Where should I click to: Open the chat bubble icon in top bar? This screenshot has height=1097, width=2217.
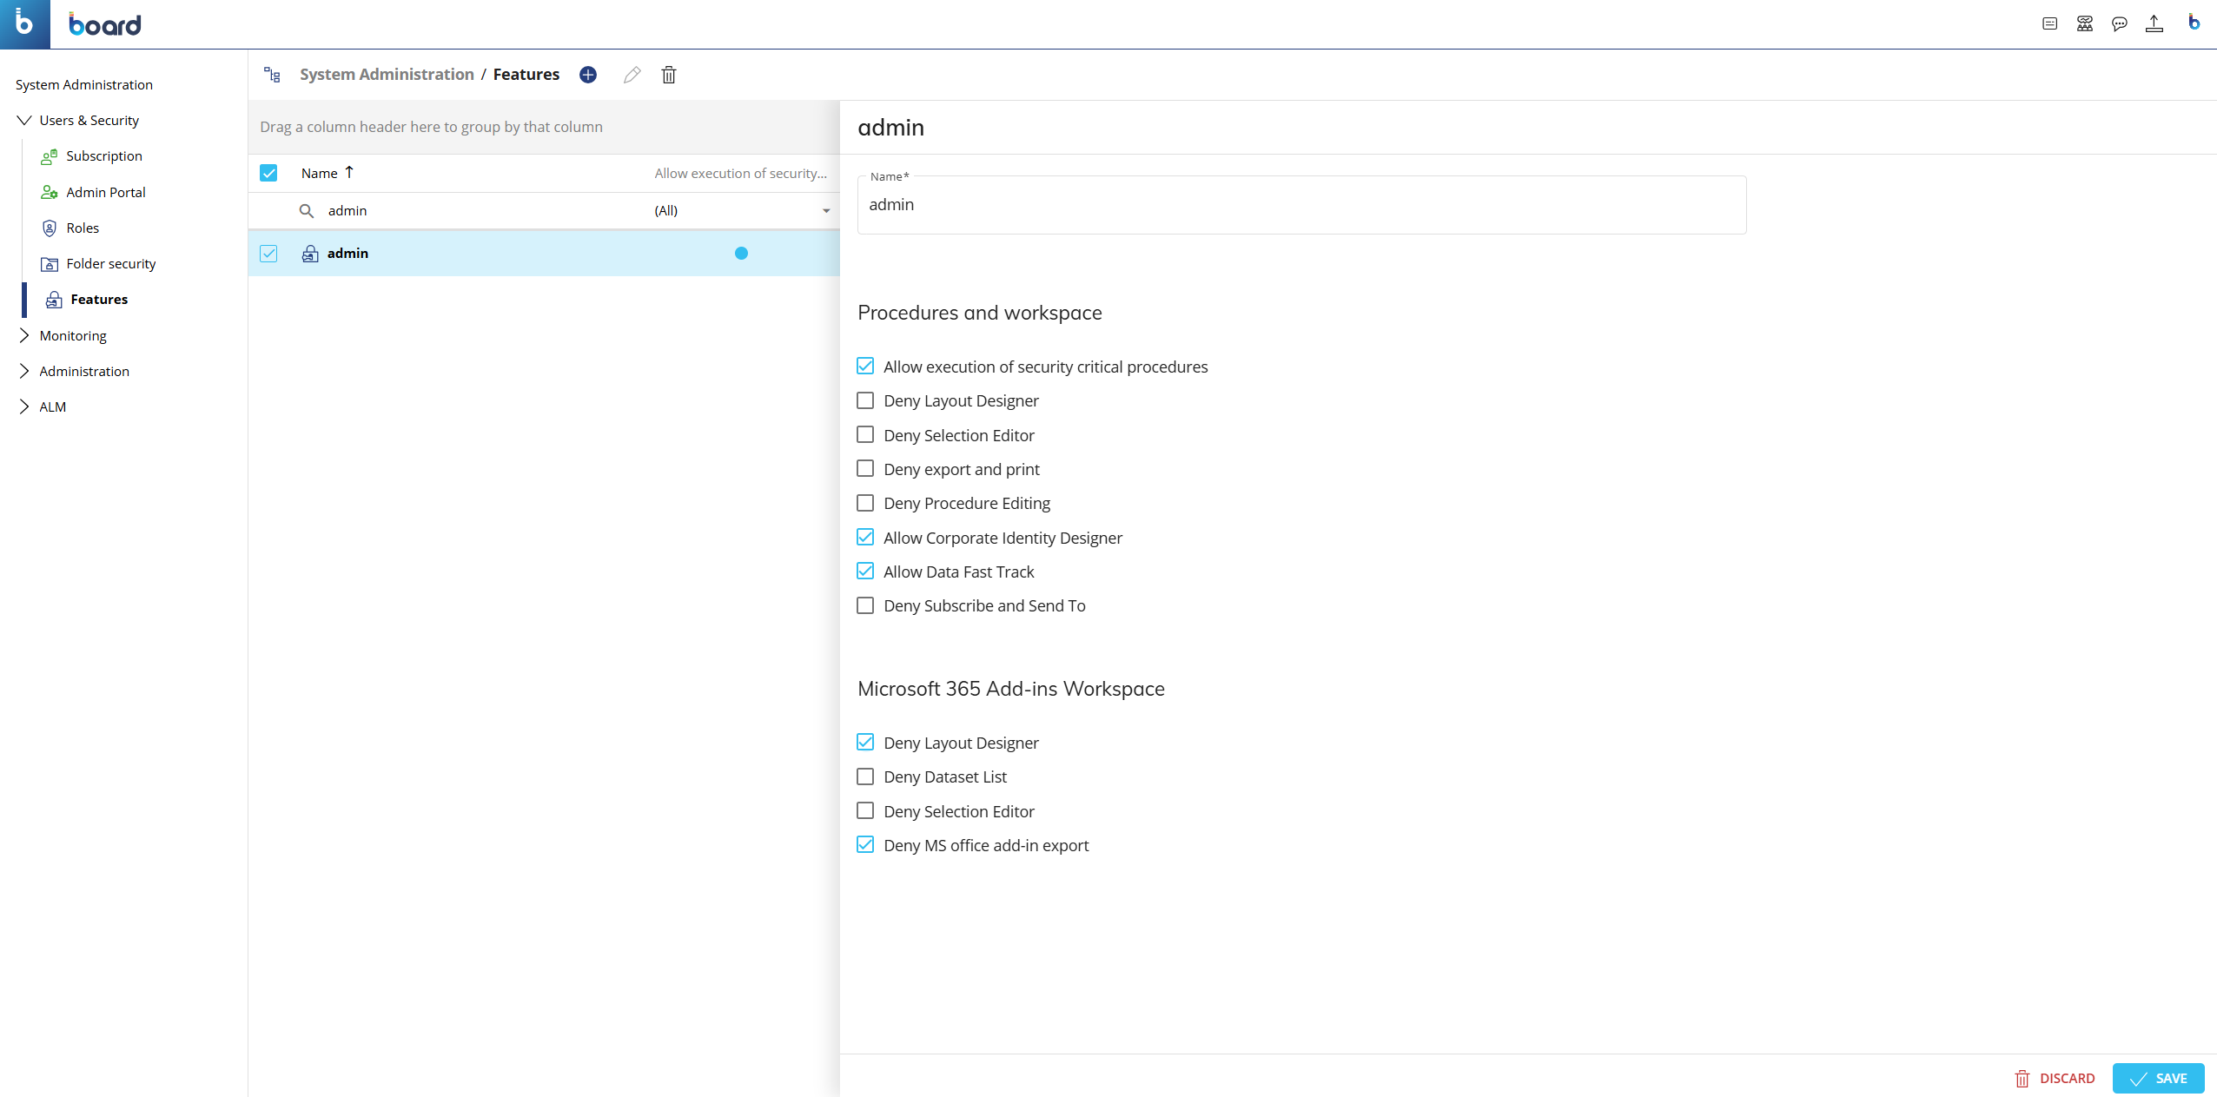point(2120,24)
